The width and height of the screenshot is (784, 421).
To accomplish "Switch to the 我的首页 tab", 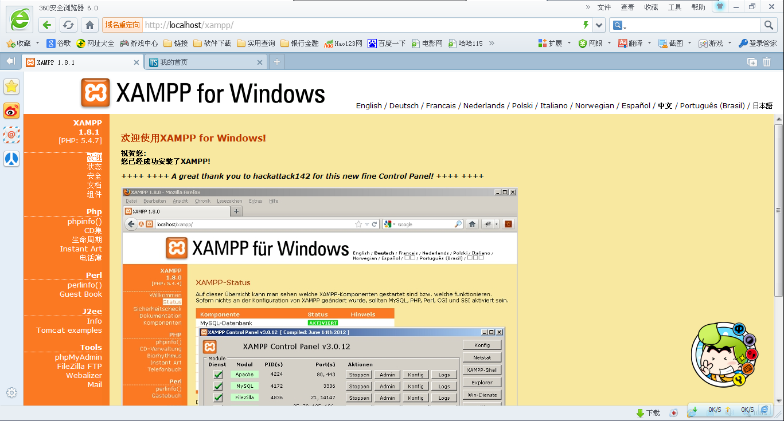I will point(206,62).
